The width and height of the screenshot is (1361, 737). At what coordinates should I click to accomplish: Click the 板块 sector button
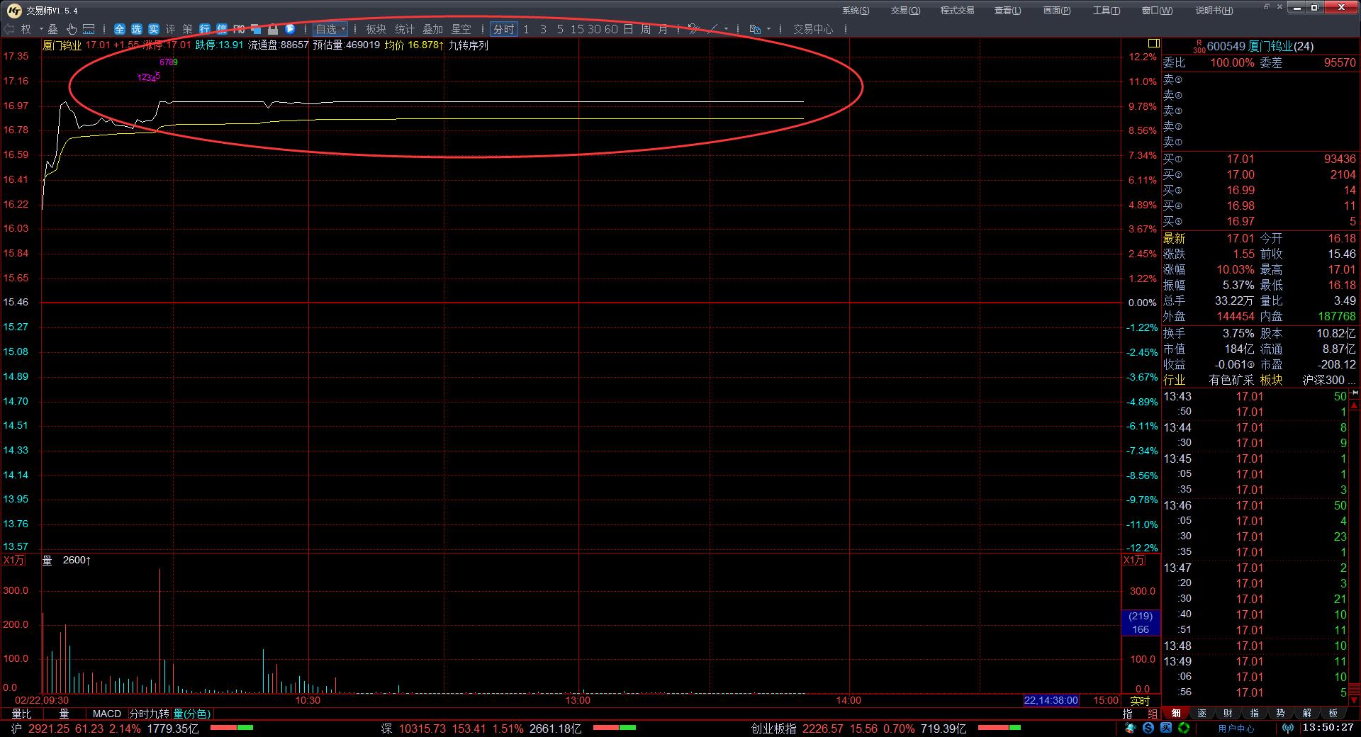point(376,29)
